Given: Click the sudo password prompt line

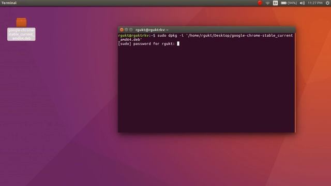Looking at the screenshot, I should click(x=149, y=43).
